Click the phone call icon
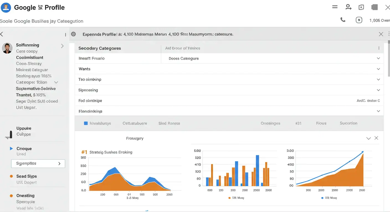The image size is (390, 212). click(x=343, y=20)
